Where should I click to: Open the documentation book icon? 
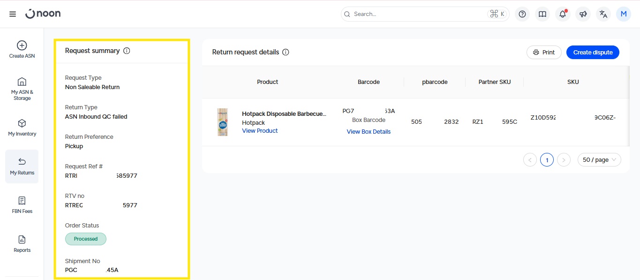pyautogui.click(x=542, y=14)
